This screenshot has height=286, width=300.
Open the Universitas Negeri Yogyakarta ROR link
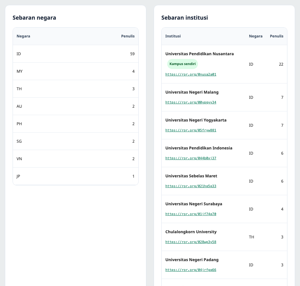(191, 130)
